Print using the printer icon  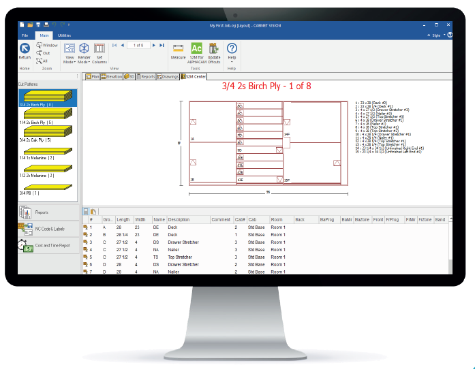46,25
